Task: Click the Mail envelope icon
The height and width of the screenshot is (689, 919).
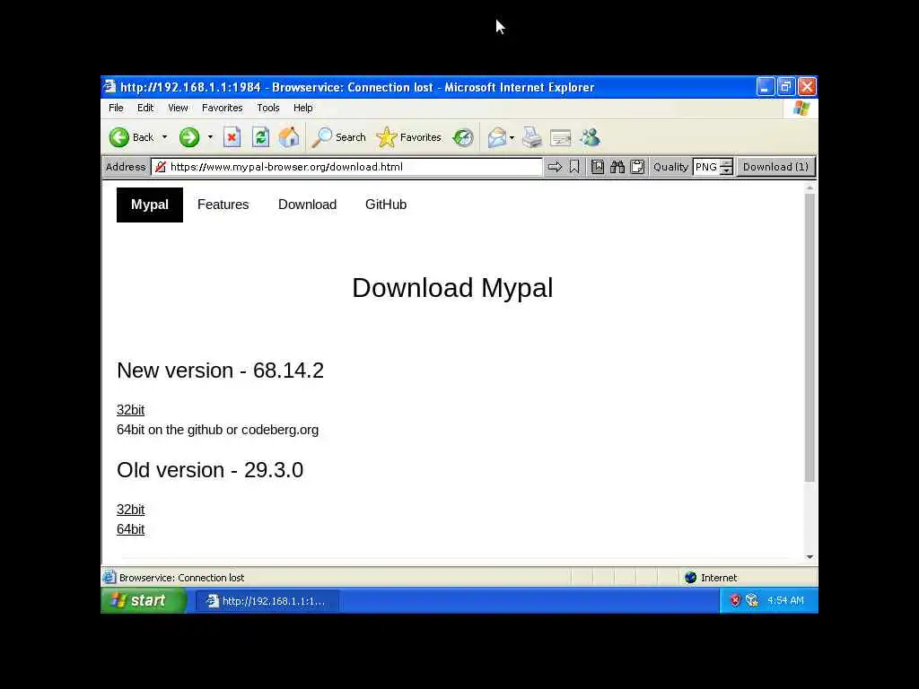Action: tap(496, 137)
